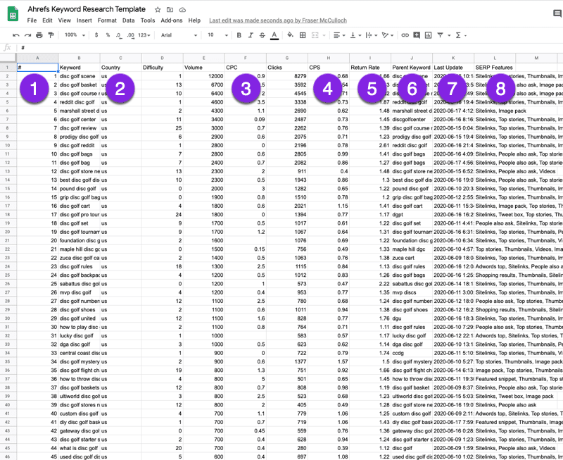Select the paint format tool
This screenshot has width=563, height=460.
tap(51, 35)
